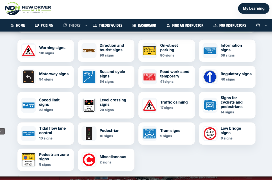Go to the Home menu item

18,25
